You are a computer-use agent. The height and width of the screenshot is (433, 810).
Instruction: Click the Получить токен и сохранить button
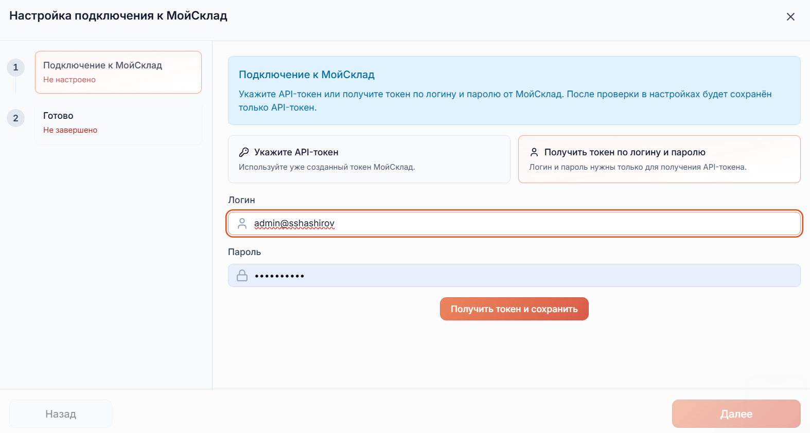coord(514,309)
